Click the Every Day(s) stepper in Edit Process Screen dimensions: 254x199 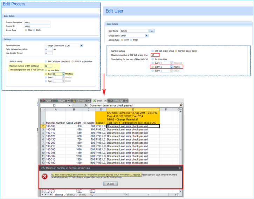coord(63,81)
